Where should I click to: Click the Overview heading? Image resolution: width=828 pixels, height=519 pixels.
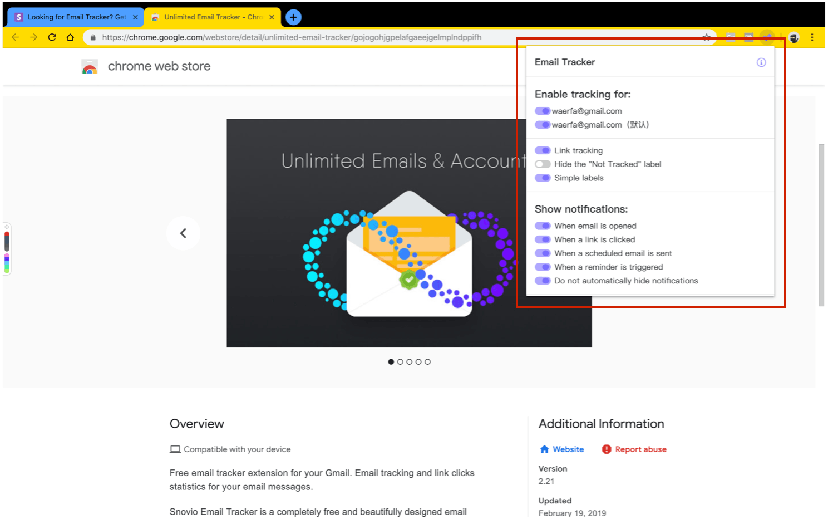(197, 424)
